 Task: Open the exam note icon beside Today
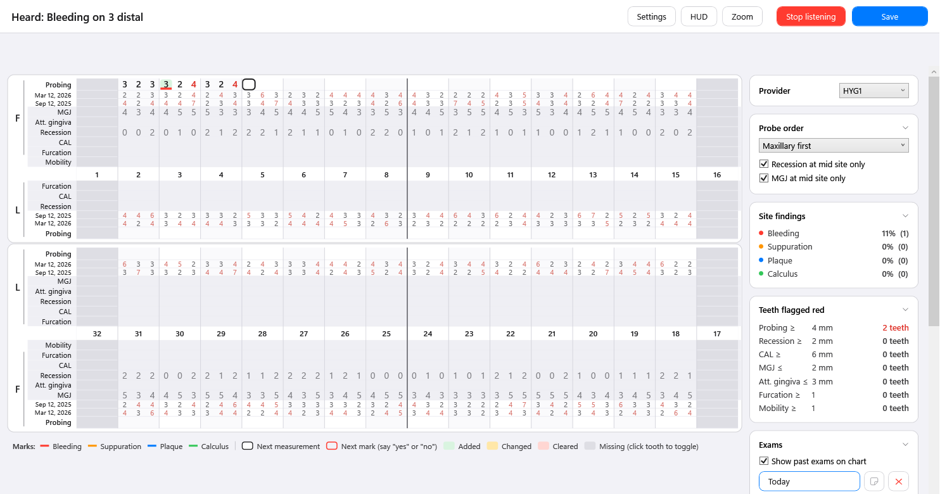pyautogui.click(x=874, y=481)
